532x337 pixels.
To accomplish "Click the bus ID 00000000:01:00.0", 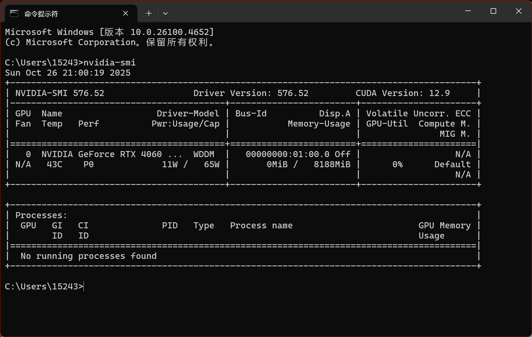I will click(288, 154).
